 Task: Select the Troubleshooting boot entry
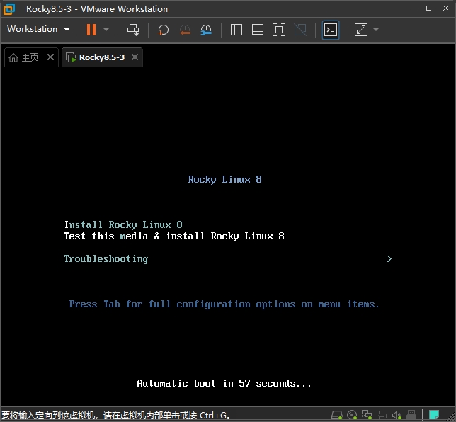(106, 258)
